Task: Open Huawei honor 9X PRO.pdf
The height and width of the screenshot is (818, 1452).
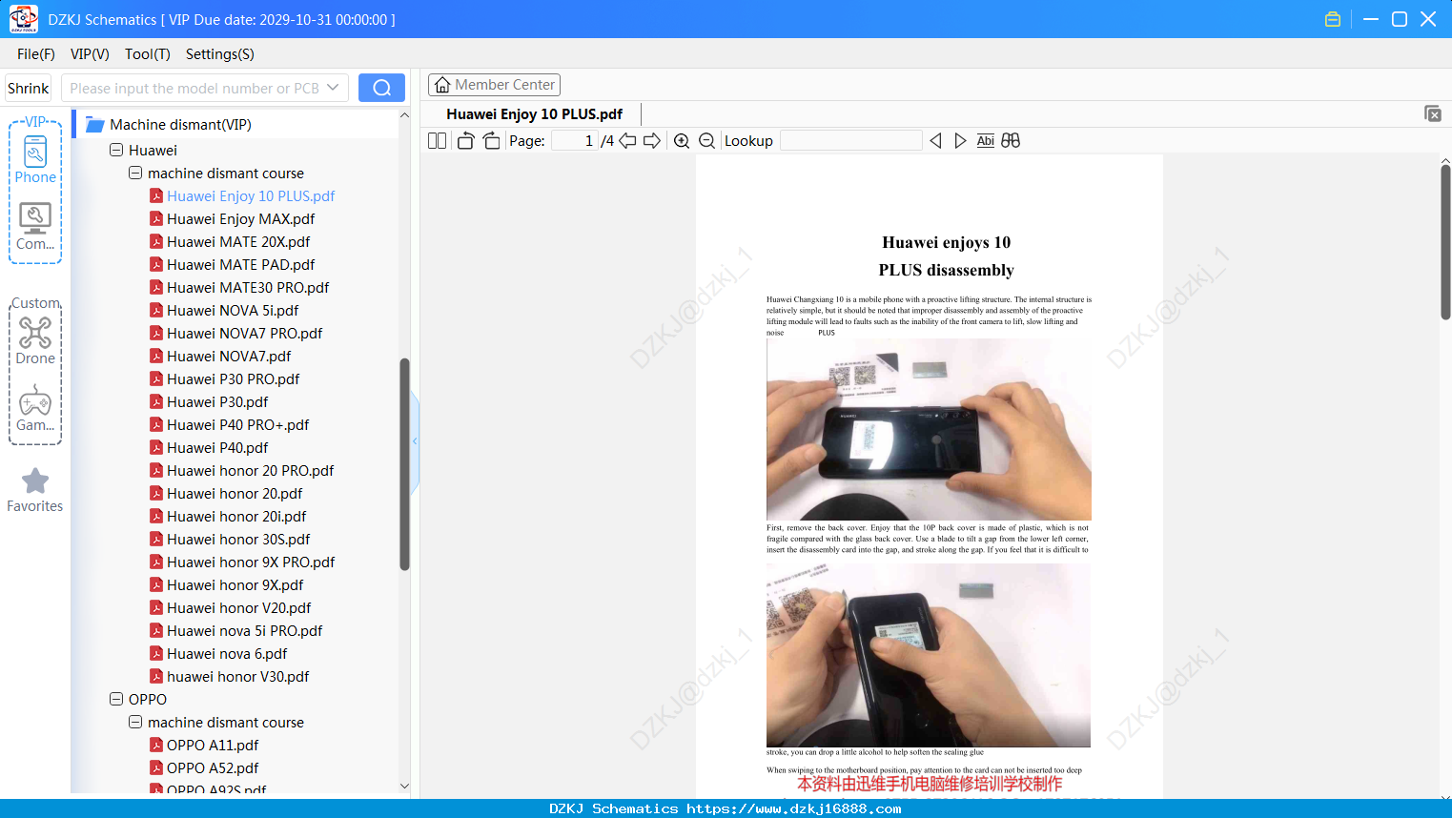Action: pyautogui.click(x=251, y=562)
